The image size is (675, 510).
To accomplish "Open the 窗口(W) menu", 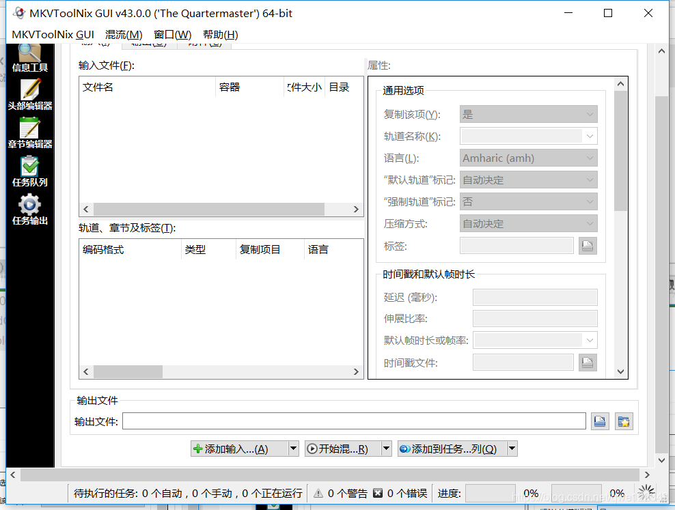I will click(x=173, y=35).
